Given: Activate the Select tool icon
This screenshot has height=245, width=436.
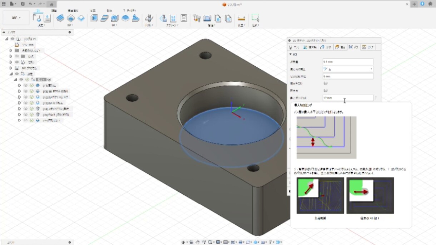Looking at the screenshot, I should (255, 18).
